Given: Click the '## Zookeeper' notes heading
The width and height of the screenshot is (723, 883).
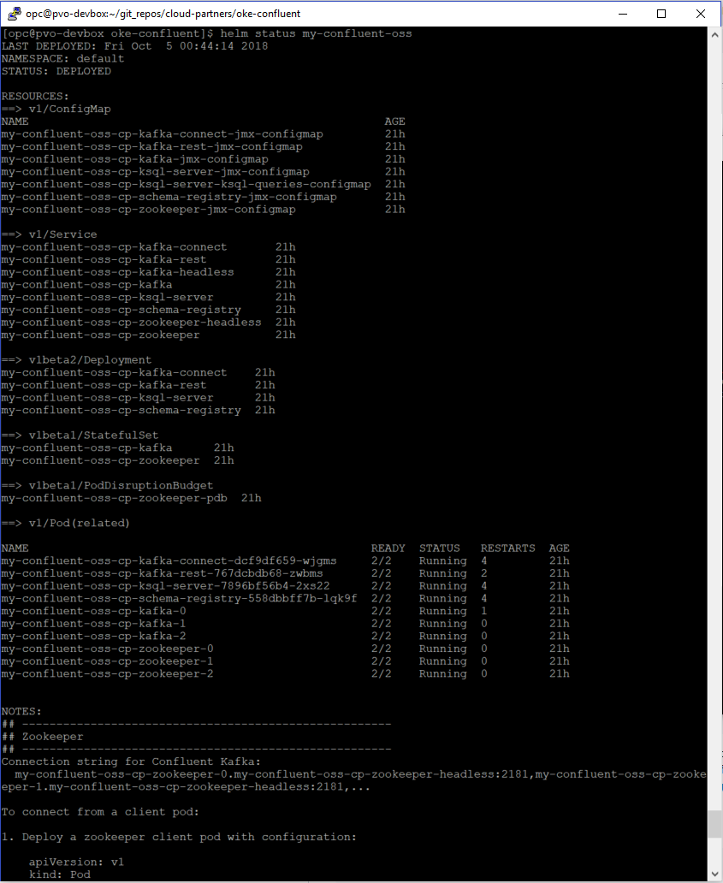Looking at the screenshot, I should pos(42,737).
